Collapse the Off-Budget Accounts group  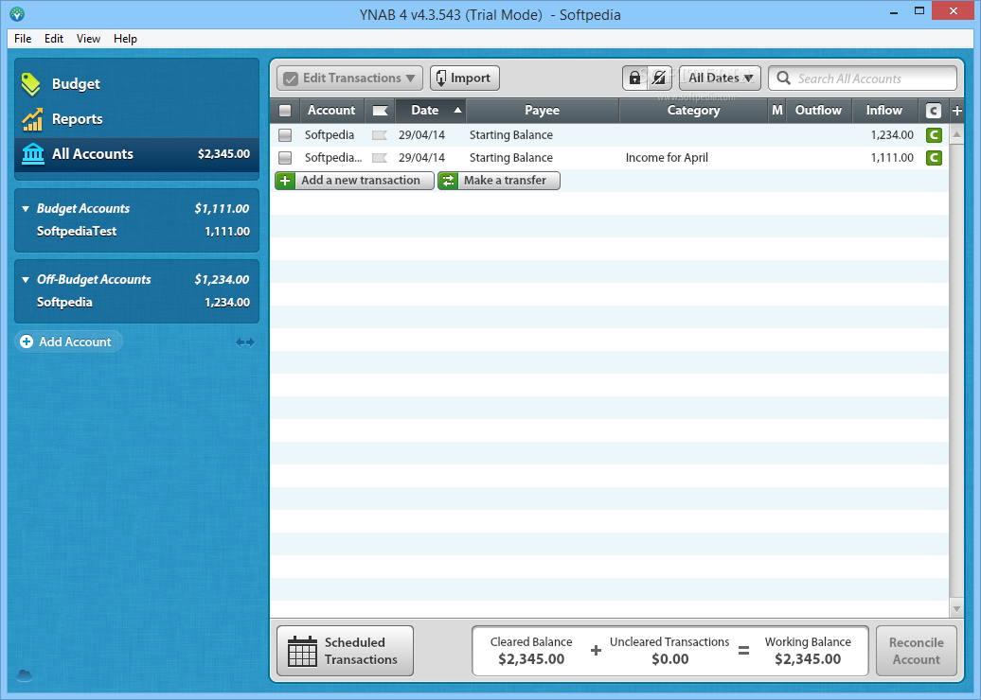(x=26, y=279)
